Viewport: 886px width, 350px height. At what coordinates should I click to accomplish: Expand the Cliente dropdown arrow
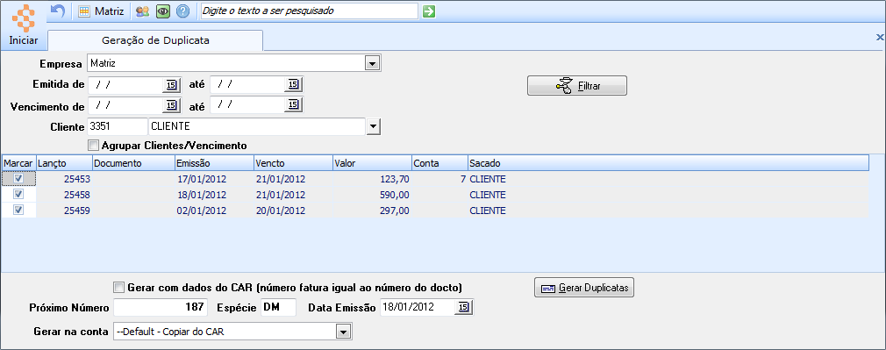click(373, 126)
